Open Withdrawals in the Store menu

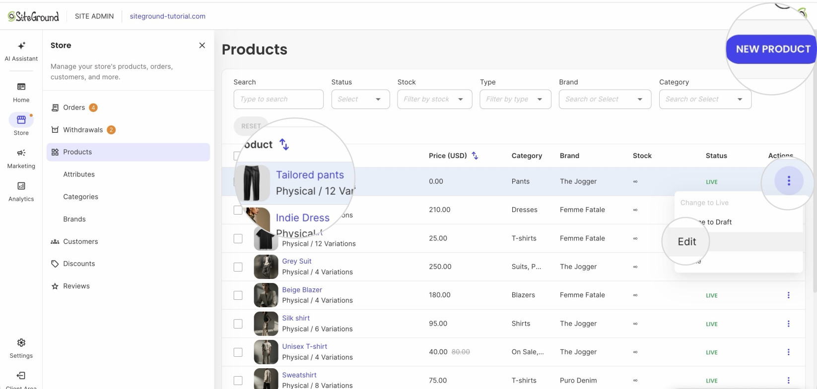(128, 130)
